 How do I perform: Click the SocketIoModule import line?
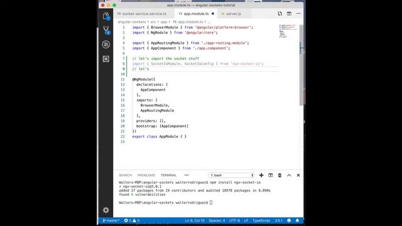(198, 64)
